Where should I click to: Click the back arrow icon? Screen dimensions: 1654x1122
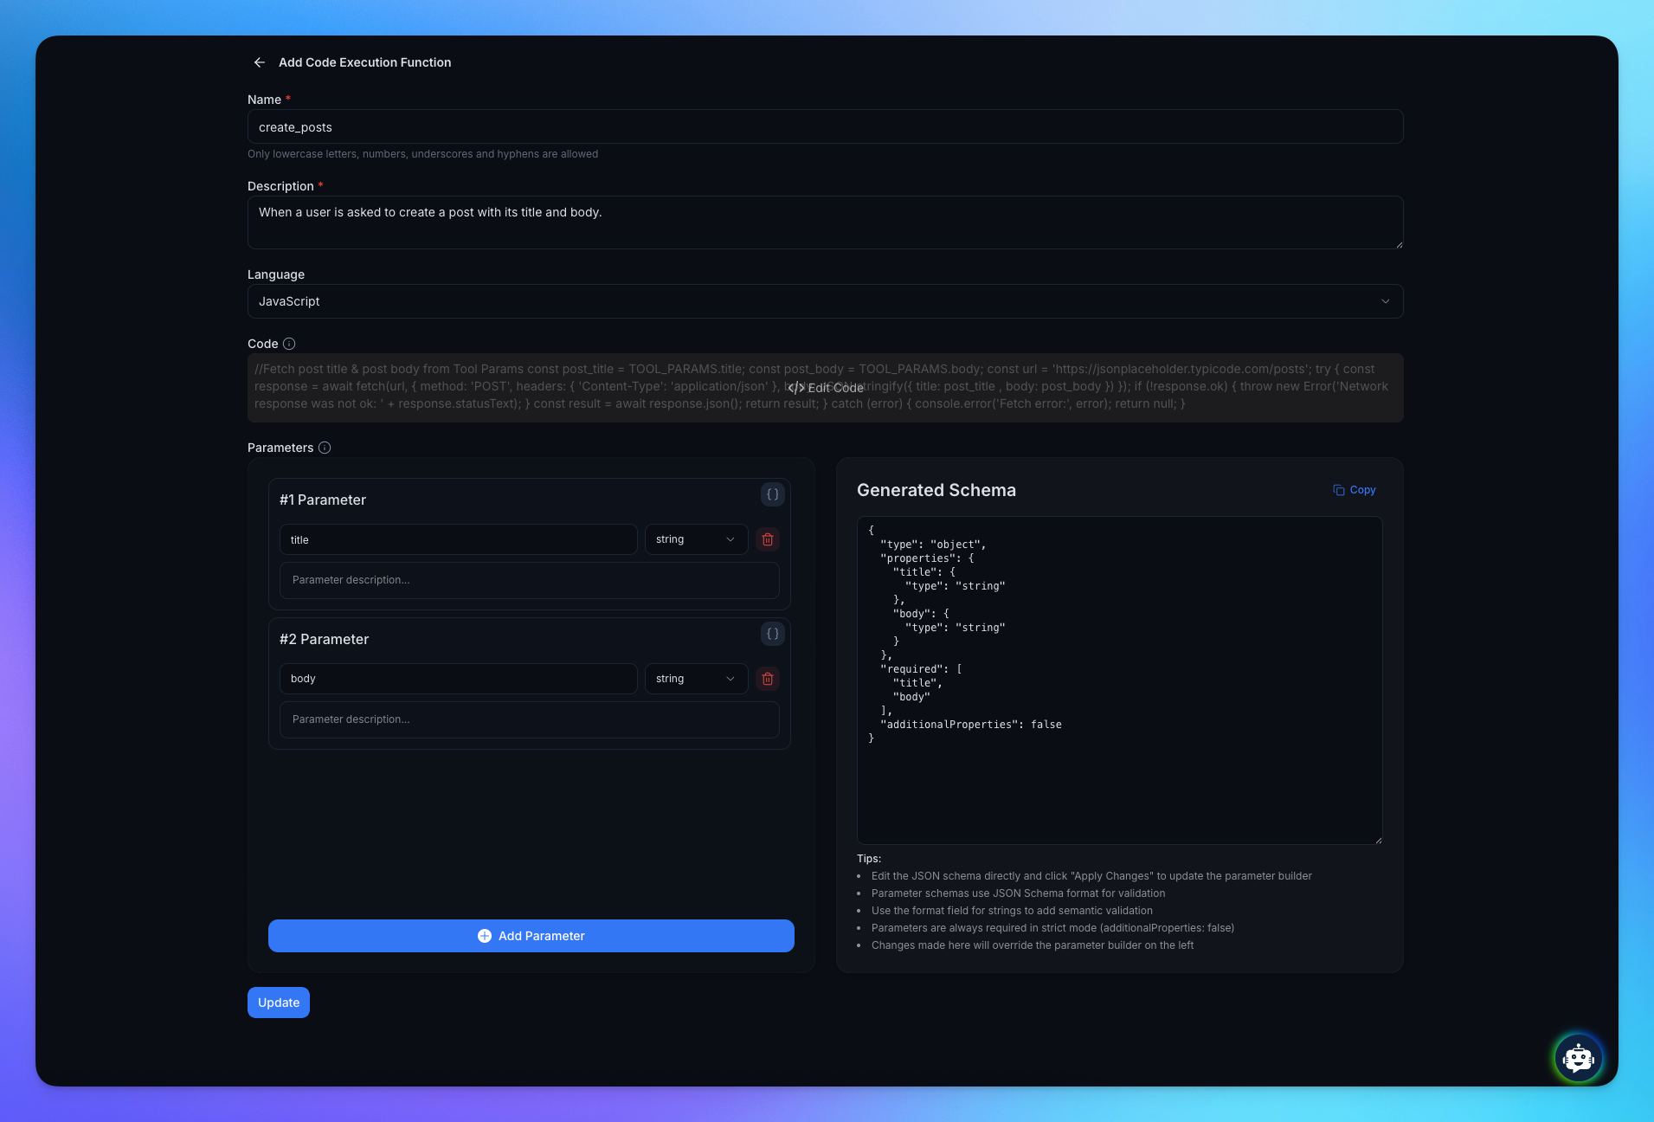coord(259,62)
